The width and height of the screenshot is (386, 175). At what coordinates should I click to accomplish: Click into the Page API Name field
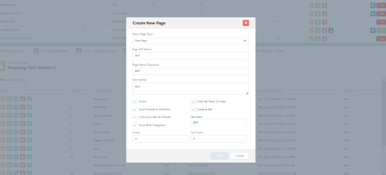pos(190,56)
